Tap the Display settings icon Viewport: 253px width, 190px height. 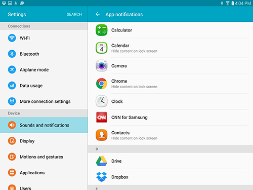click(12, 141)
